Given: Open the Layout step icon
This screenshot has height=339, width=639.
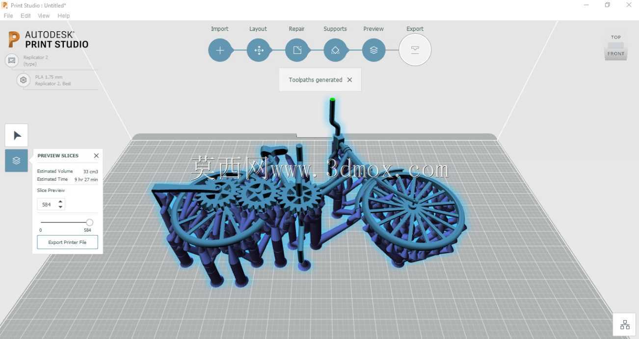Looking at the screenshot, I should coord(259,50).
